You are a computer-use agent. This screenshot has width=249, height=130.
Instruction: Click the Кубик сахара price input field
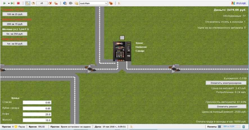point(37,108)
